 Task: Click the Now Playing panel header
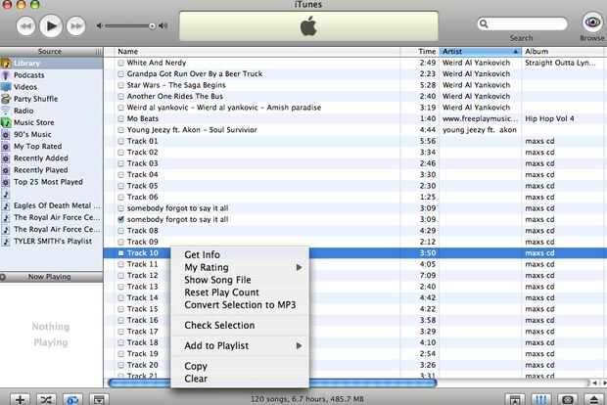51,277
